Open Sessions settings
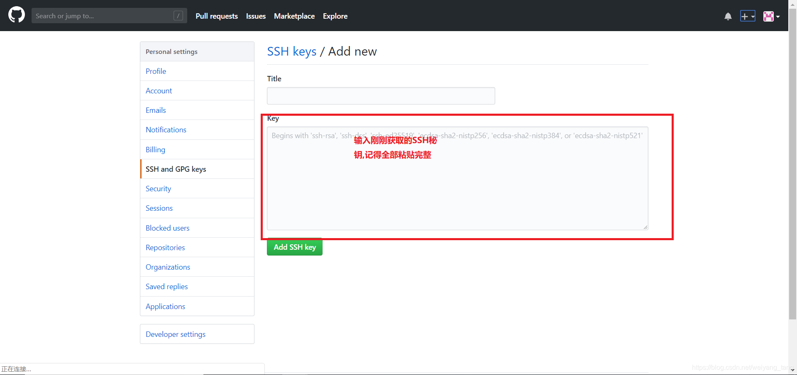797x375 pixels. point(197,208)
